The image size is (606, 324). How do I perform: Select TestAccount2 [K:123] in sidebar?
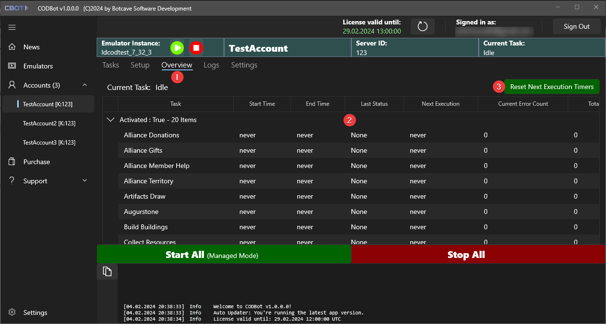[49, 123]
